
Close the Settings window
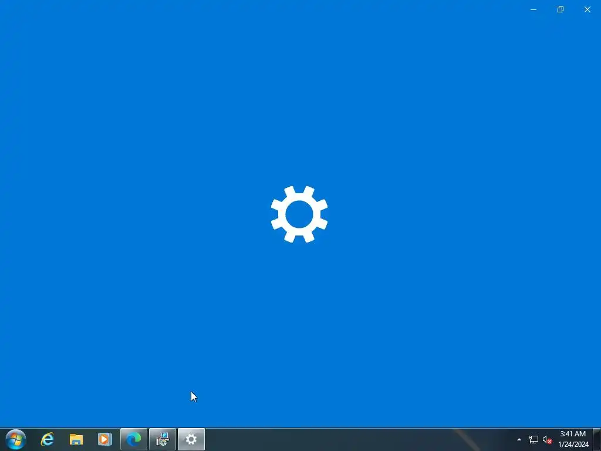tap(587, 9)
